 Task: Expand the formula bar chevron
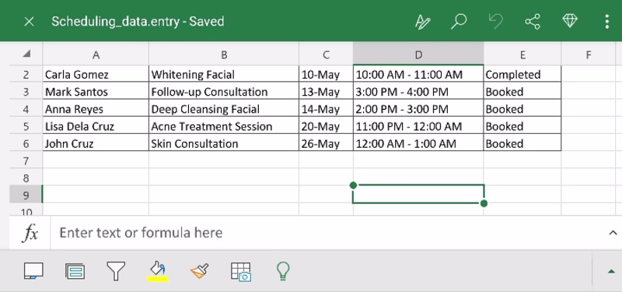pyautogui.click(x=613, y=233)
